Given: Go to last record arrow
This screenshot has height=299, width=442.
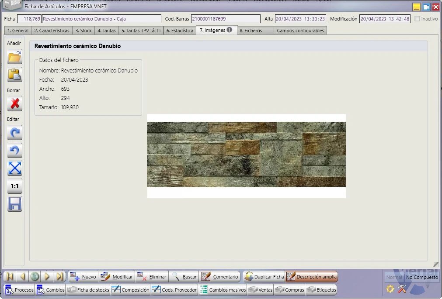Looking at the screenshot, I should pyautogui.click(x=59, y=277).
